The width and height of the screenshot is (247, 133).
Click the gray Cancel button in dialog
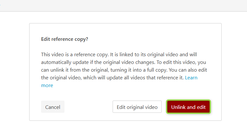tap(53, 107)
